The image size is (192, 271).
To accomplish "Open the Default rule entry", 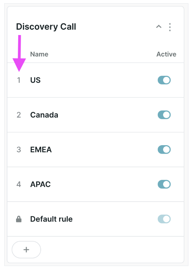I will click(96, 219).
